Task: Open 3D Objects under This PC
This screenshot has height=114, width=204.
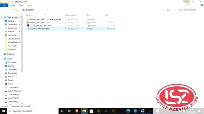Action: coord(12,62)
